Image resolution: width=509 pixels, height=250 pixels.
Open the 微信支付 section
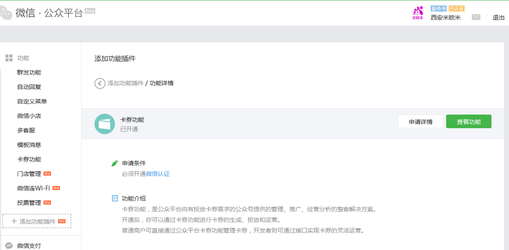[x=29, y=246]
